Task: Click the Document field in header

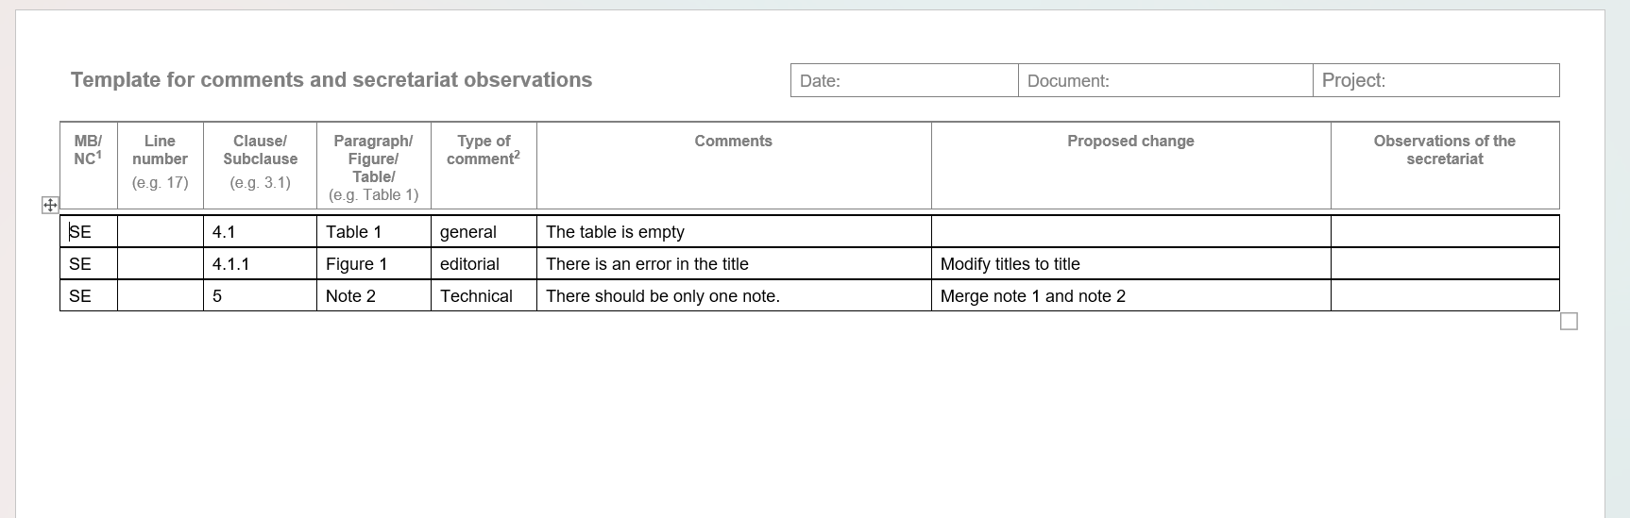Action: tap(1165, 80)
